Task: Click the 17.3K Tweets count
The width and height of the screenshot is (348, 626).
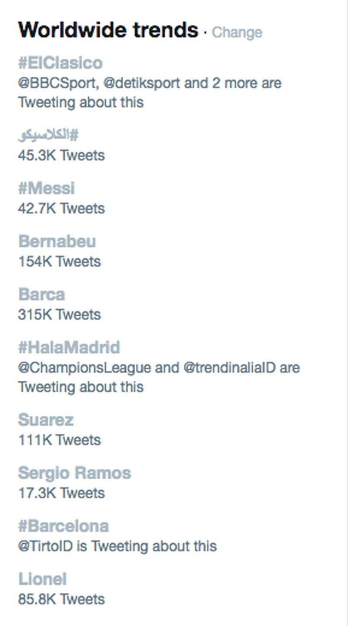Action: (x=61, y=493)
